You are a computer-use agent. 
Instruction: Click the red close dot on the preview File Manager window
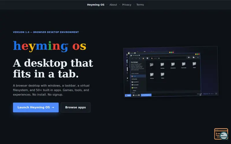199,54
